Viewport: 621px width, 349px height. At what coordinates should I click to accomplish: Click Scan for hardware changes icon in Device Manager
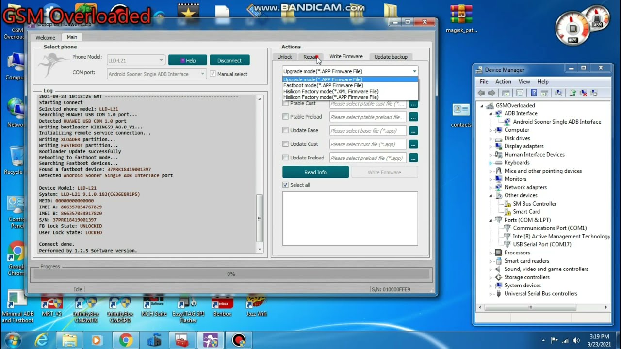click(x=558, y=93)
